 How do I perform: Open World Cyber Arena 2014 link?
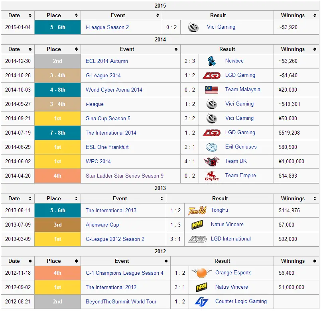(x=114, y=90)
